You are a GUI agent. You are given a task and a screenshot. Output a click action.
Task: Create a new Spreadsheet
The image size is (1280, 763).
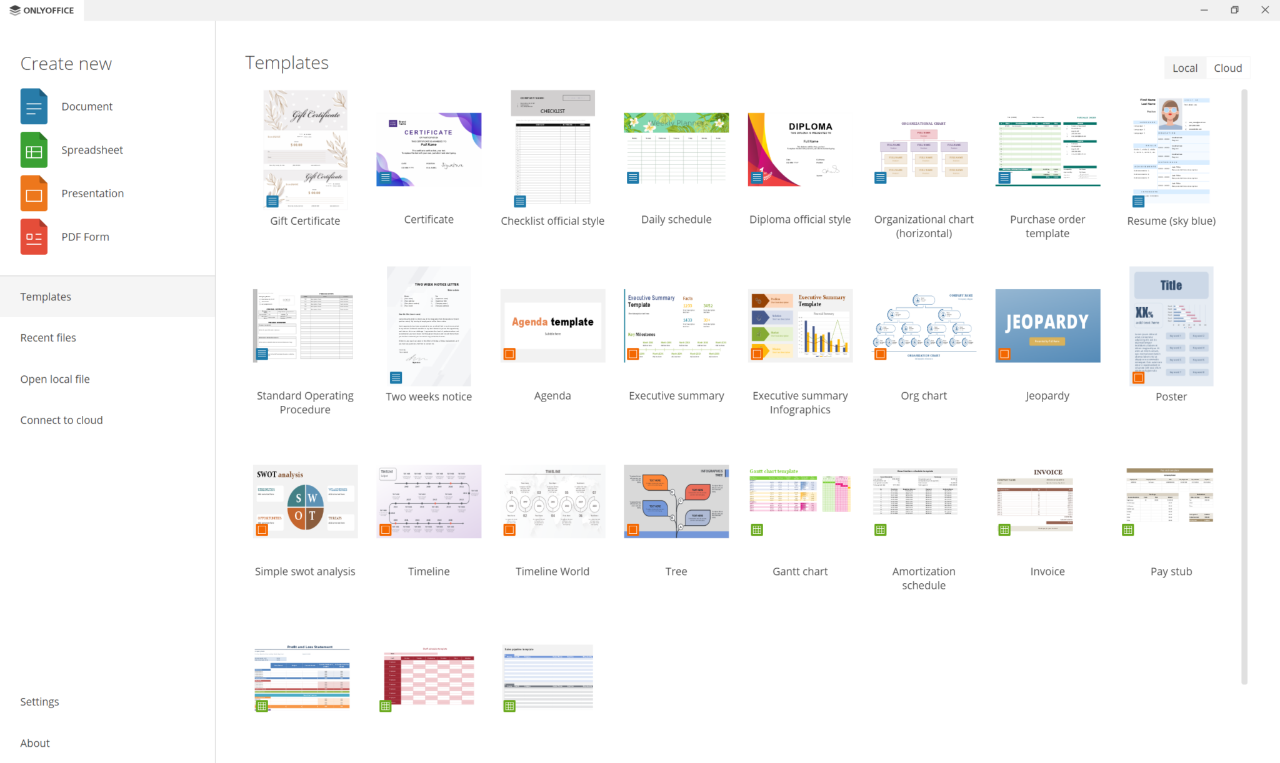tap(92, 150)
